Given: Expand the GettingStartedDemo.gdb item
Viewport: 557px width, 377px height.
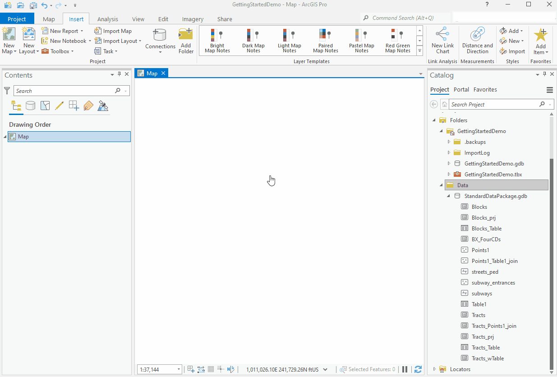Looking at the screenshot, I should 448,163.
